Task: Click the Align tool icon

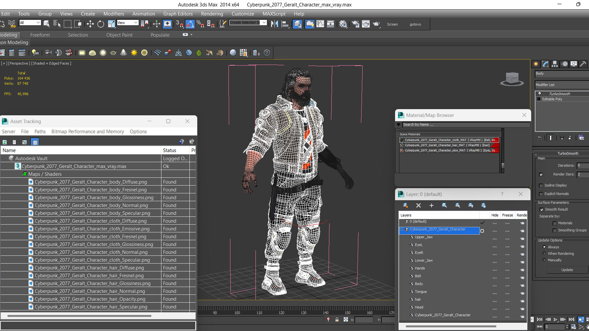Action: tap(285, 24)
